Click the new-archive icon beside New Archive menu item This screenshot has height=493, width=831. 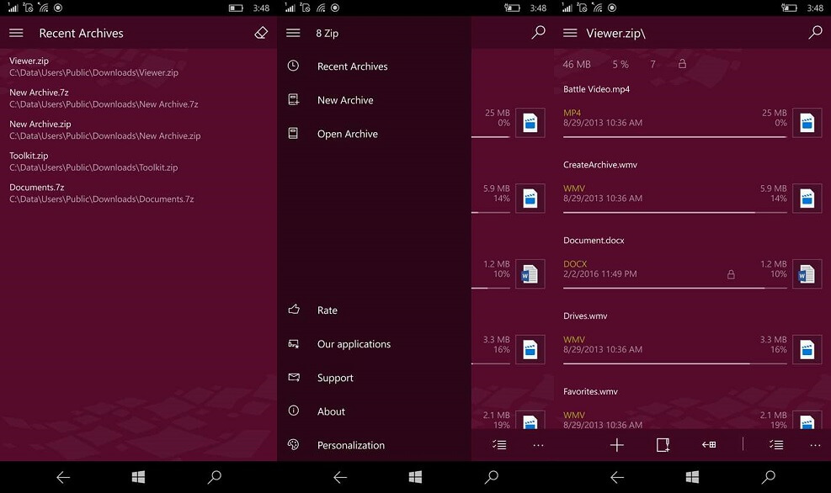(x=293, y=99)
